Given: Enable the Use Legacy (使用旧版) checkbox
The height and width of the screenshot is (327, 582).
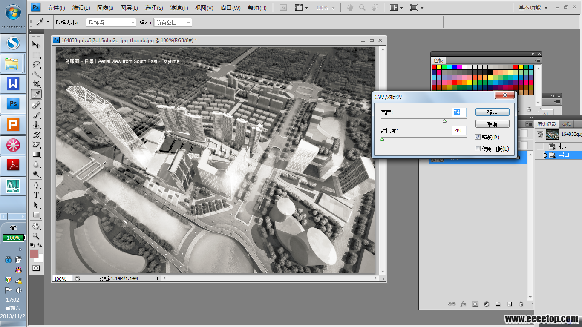Looking at the screenshot, I should click(x=478, y=149).
